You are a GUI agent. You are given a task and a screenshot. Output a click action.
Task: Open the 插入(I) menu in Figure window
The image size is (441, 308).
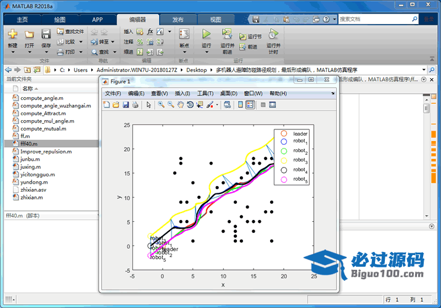(x=183, y=93)
